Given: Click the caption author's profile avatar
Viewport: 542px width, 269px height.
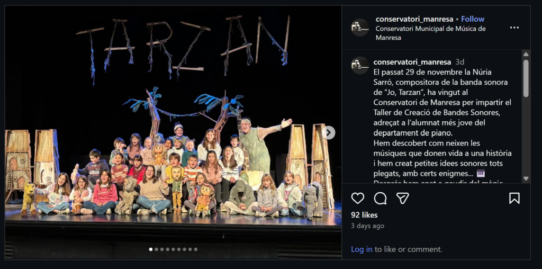Looking at the screenshot, I should pyautogui.click(x=360, y=65).
